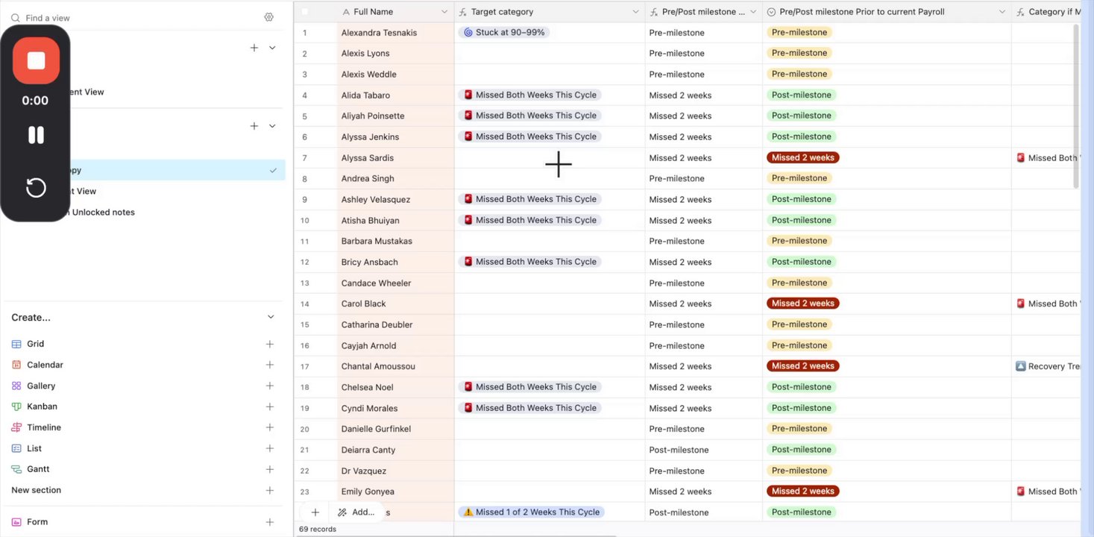Image resolution: width=1094 pixels, height=537 pixels.
Task: Click Missed 1 of 2 Weeks This Cycle tag
Action: tap(532, 512)
